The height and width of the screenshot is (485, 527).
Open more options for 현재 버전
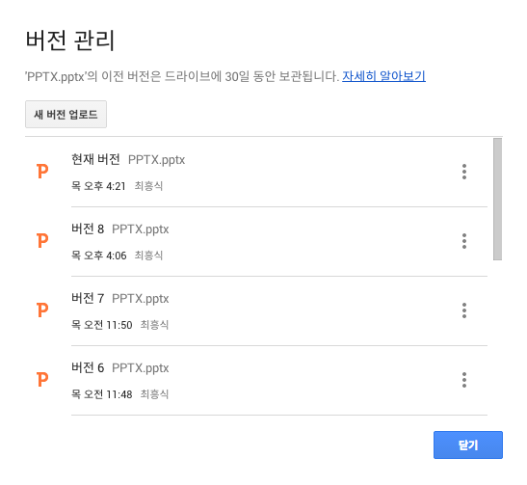[463, 172]
